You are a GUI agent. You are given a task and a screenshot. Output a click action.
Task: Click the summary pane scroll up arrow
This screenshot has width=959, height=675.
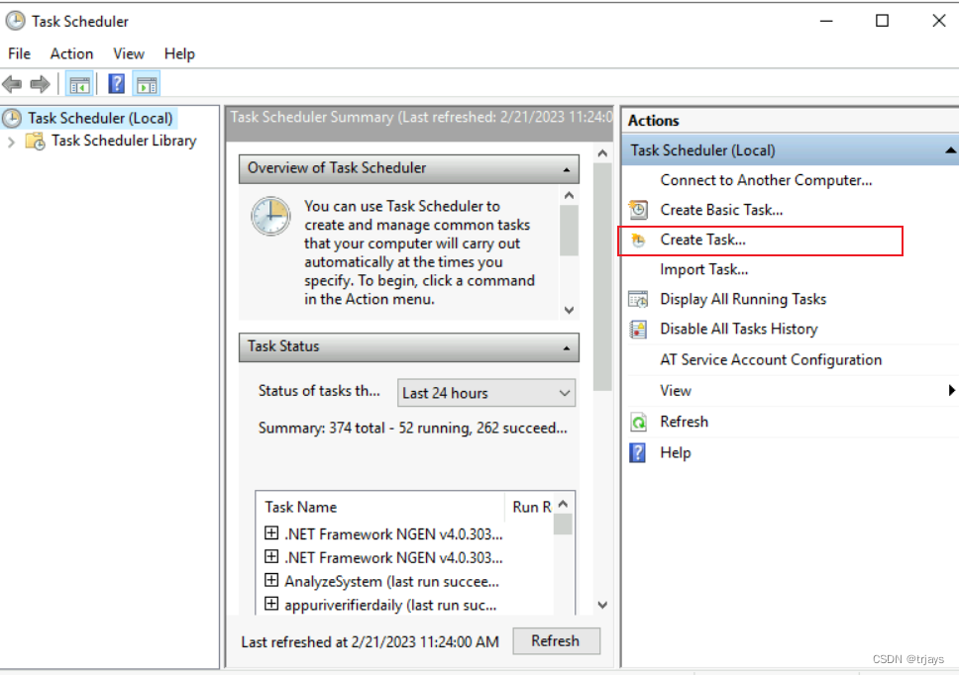click(x=602, y=153)
